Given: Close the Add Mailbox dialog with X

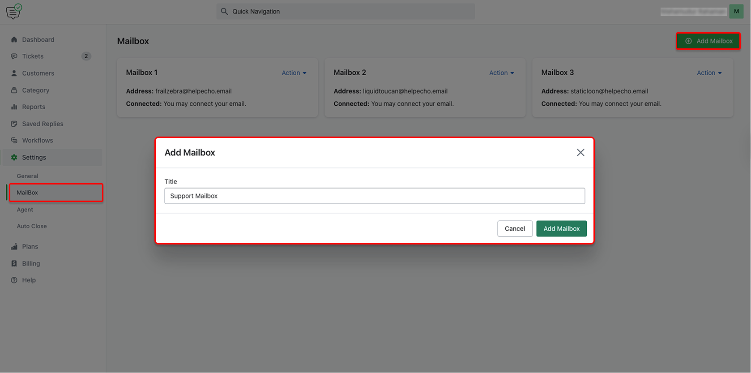Looking at the screenshot, I should tap(580, 153).
